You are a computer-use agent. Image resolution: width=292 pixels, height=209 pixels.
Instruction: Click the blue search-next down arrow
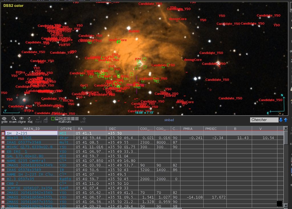[281, 120]
